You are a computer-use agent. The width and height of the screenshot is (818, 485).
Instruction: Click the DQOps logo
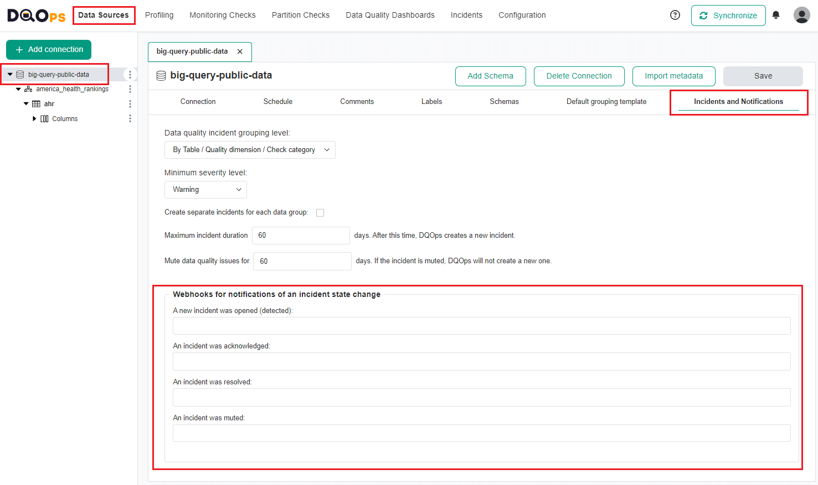click(x=35, y=15)
